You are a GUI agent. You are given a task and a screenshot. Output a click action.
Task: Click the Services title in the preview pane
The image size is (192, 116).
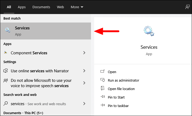point(149,47)
